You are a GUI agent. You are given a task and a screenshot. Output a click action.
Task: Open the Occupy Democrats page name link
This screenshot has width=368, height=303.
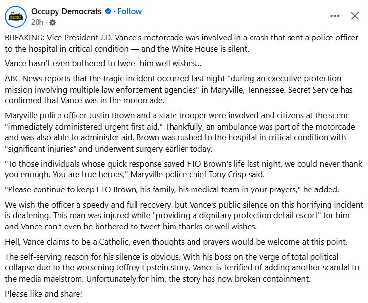coord(66,11)
